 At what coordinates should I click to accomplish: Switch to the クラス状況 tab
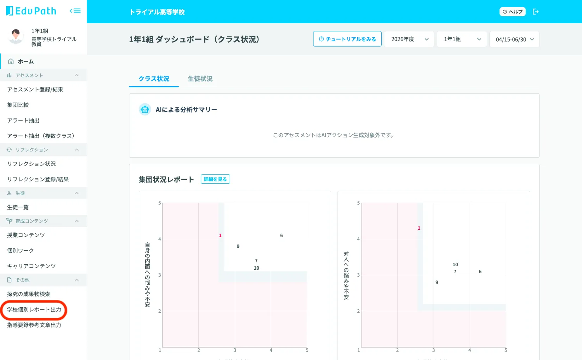click(x=154, y=79)
